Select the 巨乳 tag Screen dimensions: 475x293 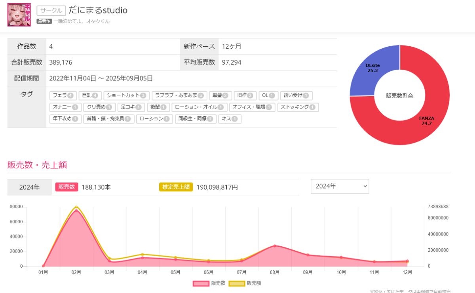[x=89, y=95]
